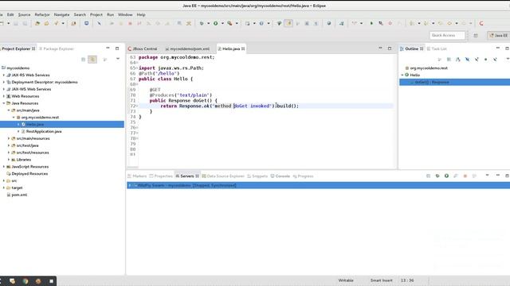Switch to the Task List tab
The height and width of the screenshot is (286, 510).
point(437,48)
